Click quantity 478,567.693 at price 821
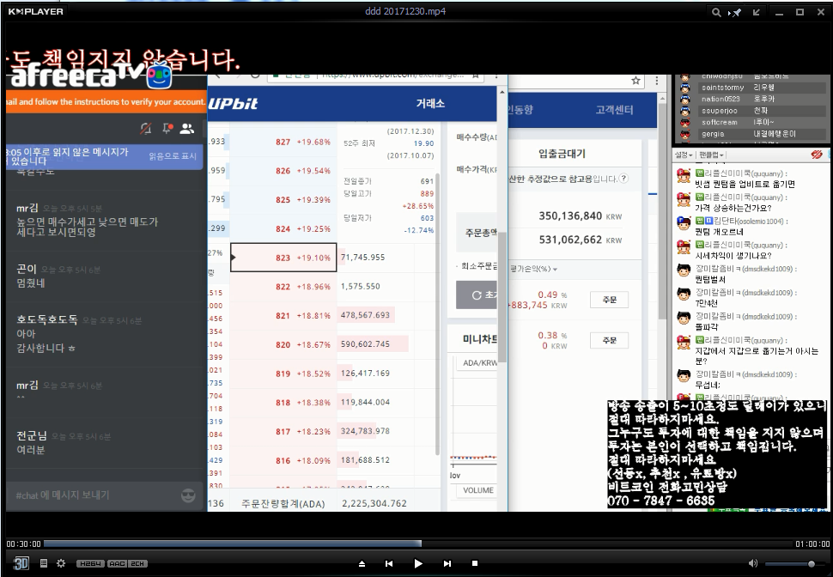The height and width of the screenshot is (577, 833). (365, 315)
